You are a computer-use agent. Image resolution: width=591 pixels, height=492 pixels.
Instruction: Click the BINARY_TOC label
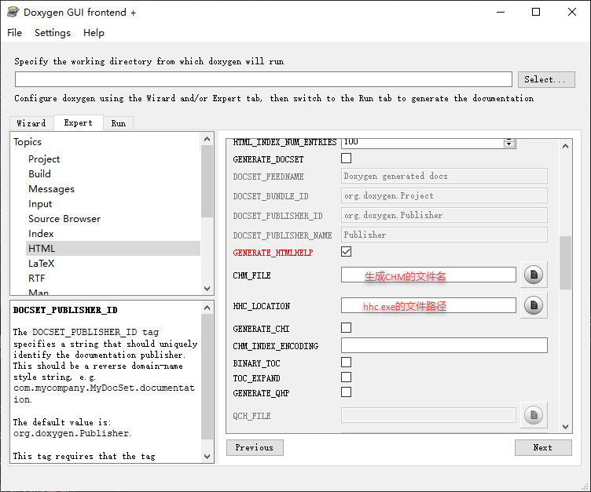click(256, 363)
